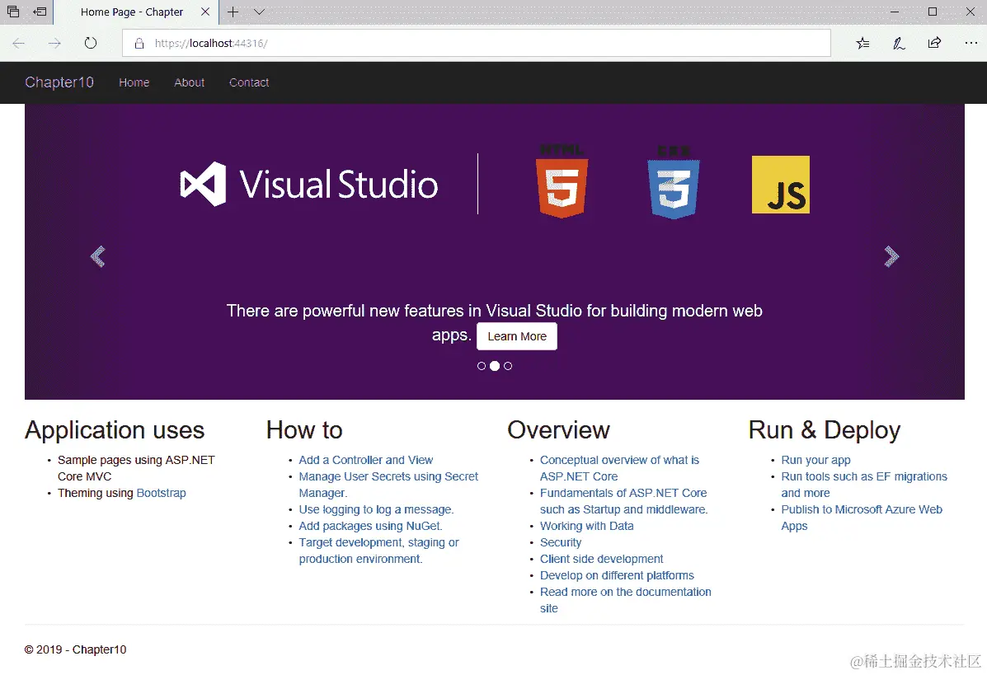987x675 pixels.
Task: Open Conceptual overview of ASP.NET Core link
Action: pyautogui.click(x=619, y=468)
